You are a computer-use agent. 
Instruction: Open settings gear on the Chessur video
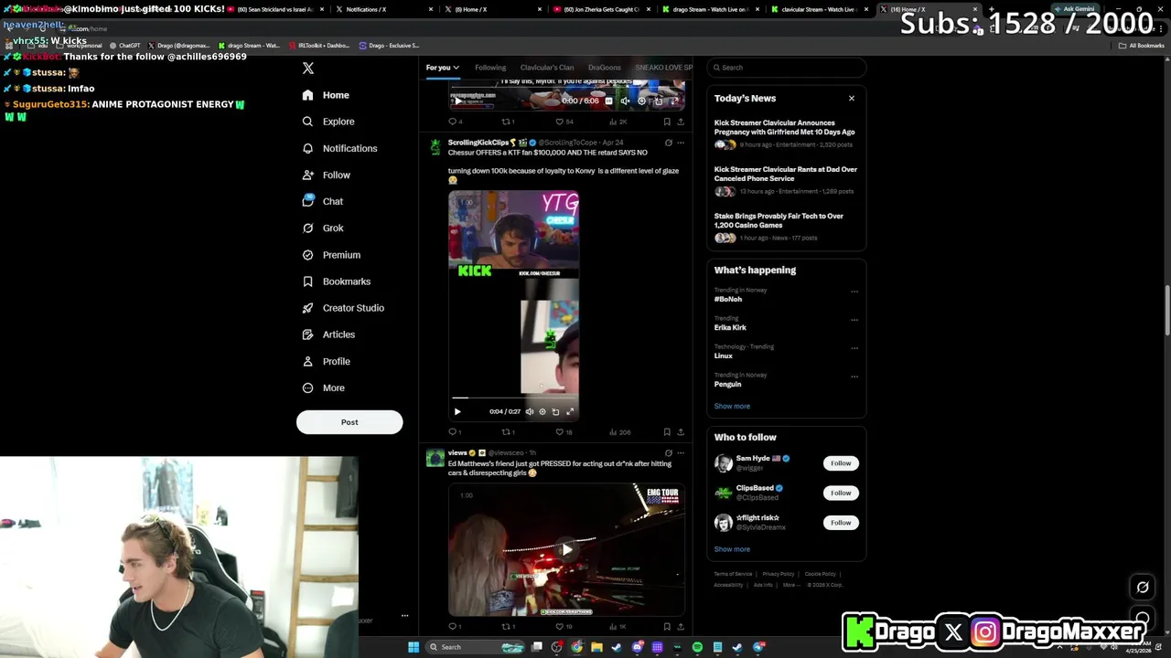543,411
